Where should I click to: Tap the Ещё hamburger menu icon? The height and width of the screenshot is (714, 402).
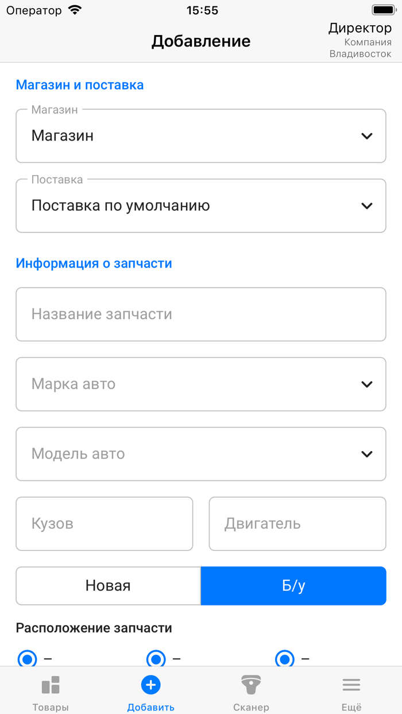coord(351,684)
